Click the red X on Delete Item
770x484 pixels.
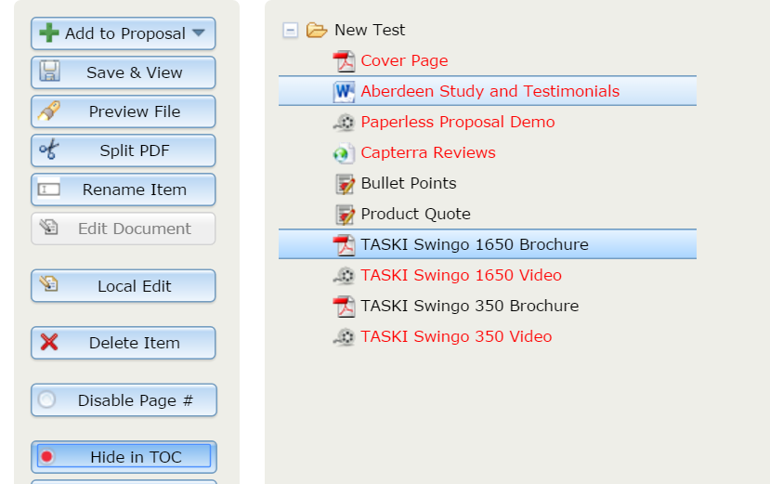[x=49, y=342]
